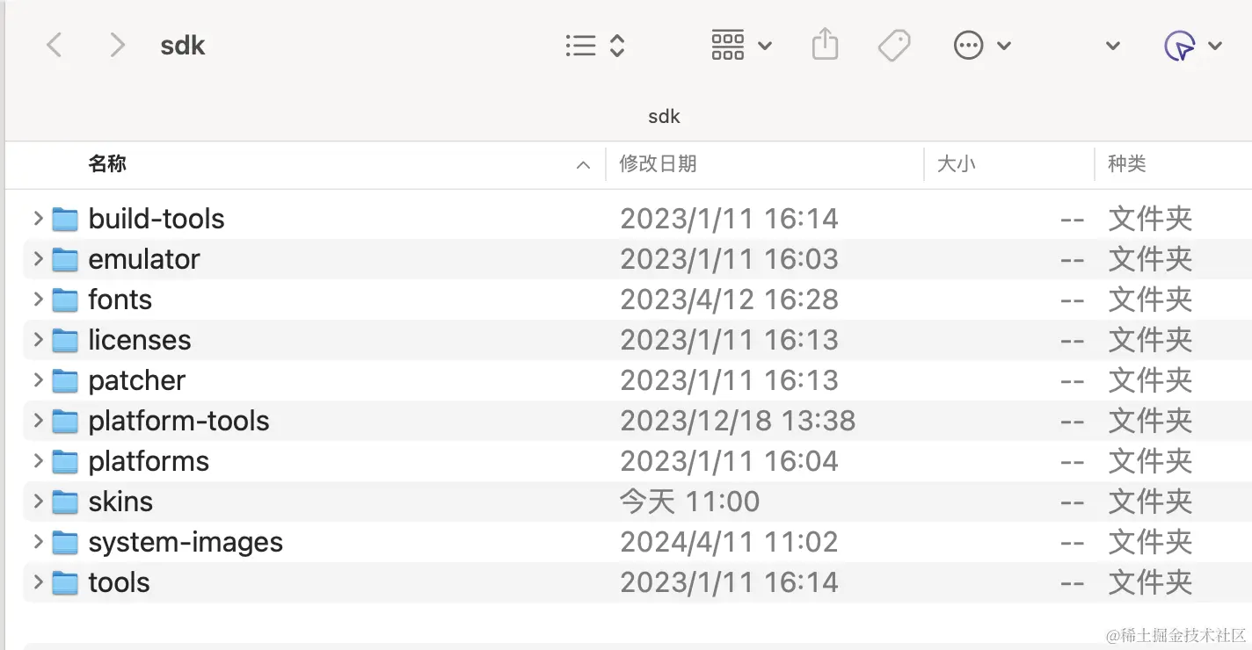Click the purple cursor toolbar icon
Image resolution: width=1252 pixels, height=650 pixels.
(1179, 46)
